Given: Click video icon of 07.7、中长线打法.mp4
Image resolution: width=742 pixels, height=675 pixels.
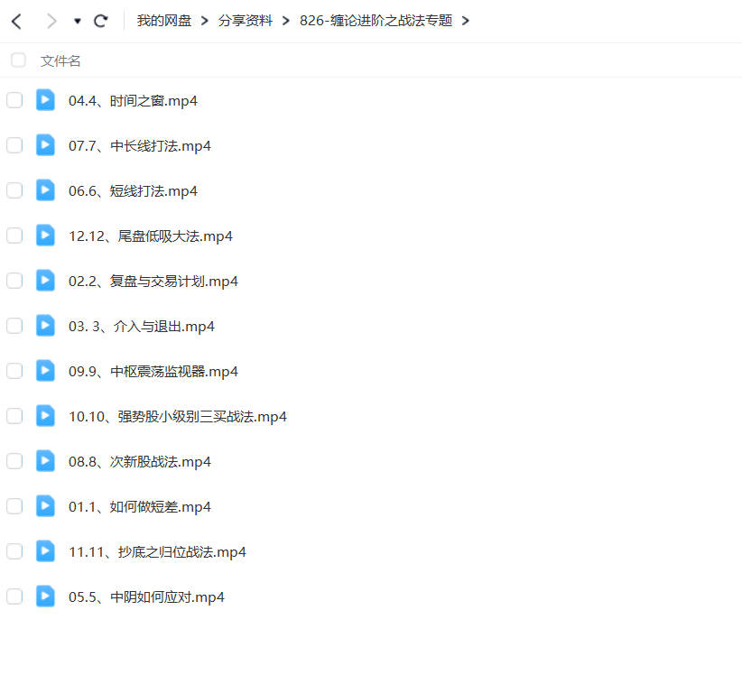Looking at the screenshot, I should [45, 144].
